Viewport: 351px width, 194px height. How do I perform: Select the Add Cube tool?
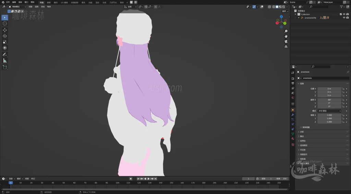click(x=5, y=67)
